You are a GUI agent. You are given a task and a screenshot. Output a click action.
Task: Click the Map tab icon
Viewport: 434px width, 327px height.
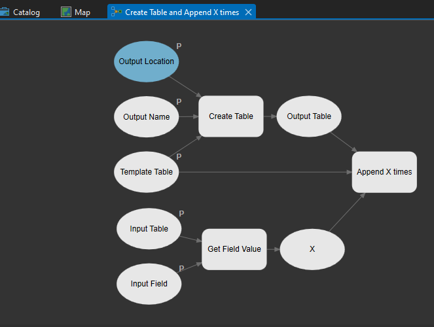[66, 12]
